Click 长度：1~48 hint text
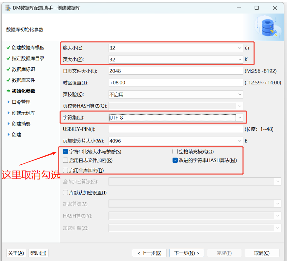 [x=259, y=129]
